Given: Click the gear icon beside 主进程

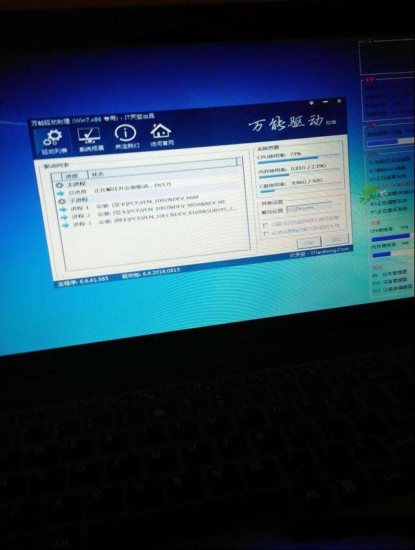Looking at the screenshot, I should 59,185.
